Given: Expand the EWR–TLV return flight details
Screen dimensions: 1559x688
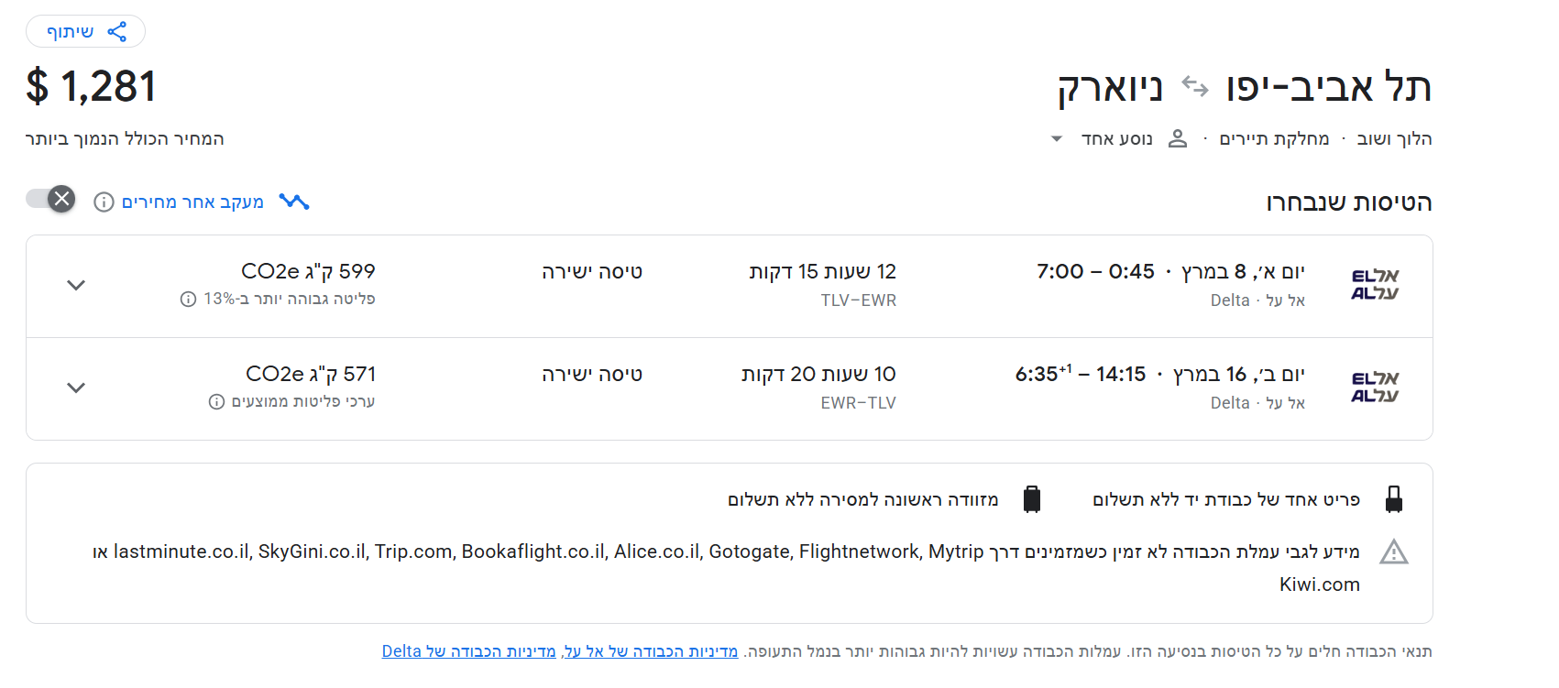Looking at the screenshot, I should coord(76,388).
